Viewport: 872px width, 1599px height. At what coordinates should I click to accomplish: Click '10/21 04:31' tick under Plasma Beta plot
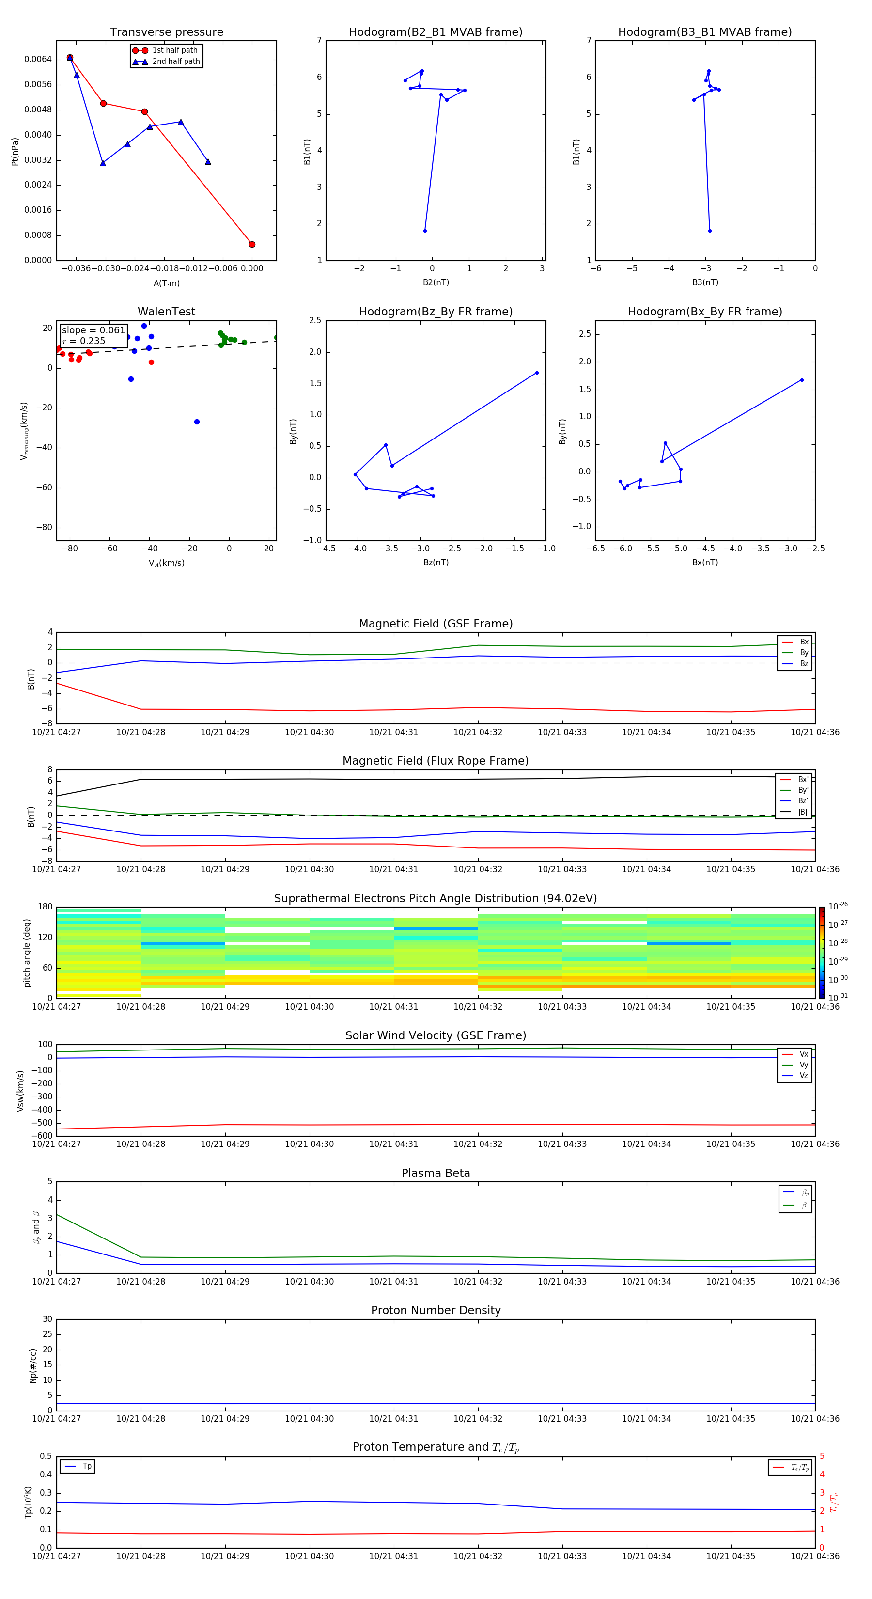pyautogui.click(x=393, y=1282)
